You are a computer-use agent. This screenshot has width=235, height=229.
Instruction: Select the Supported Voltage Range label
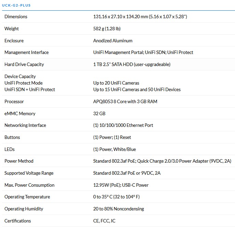[x=29, y=173]
